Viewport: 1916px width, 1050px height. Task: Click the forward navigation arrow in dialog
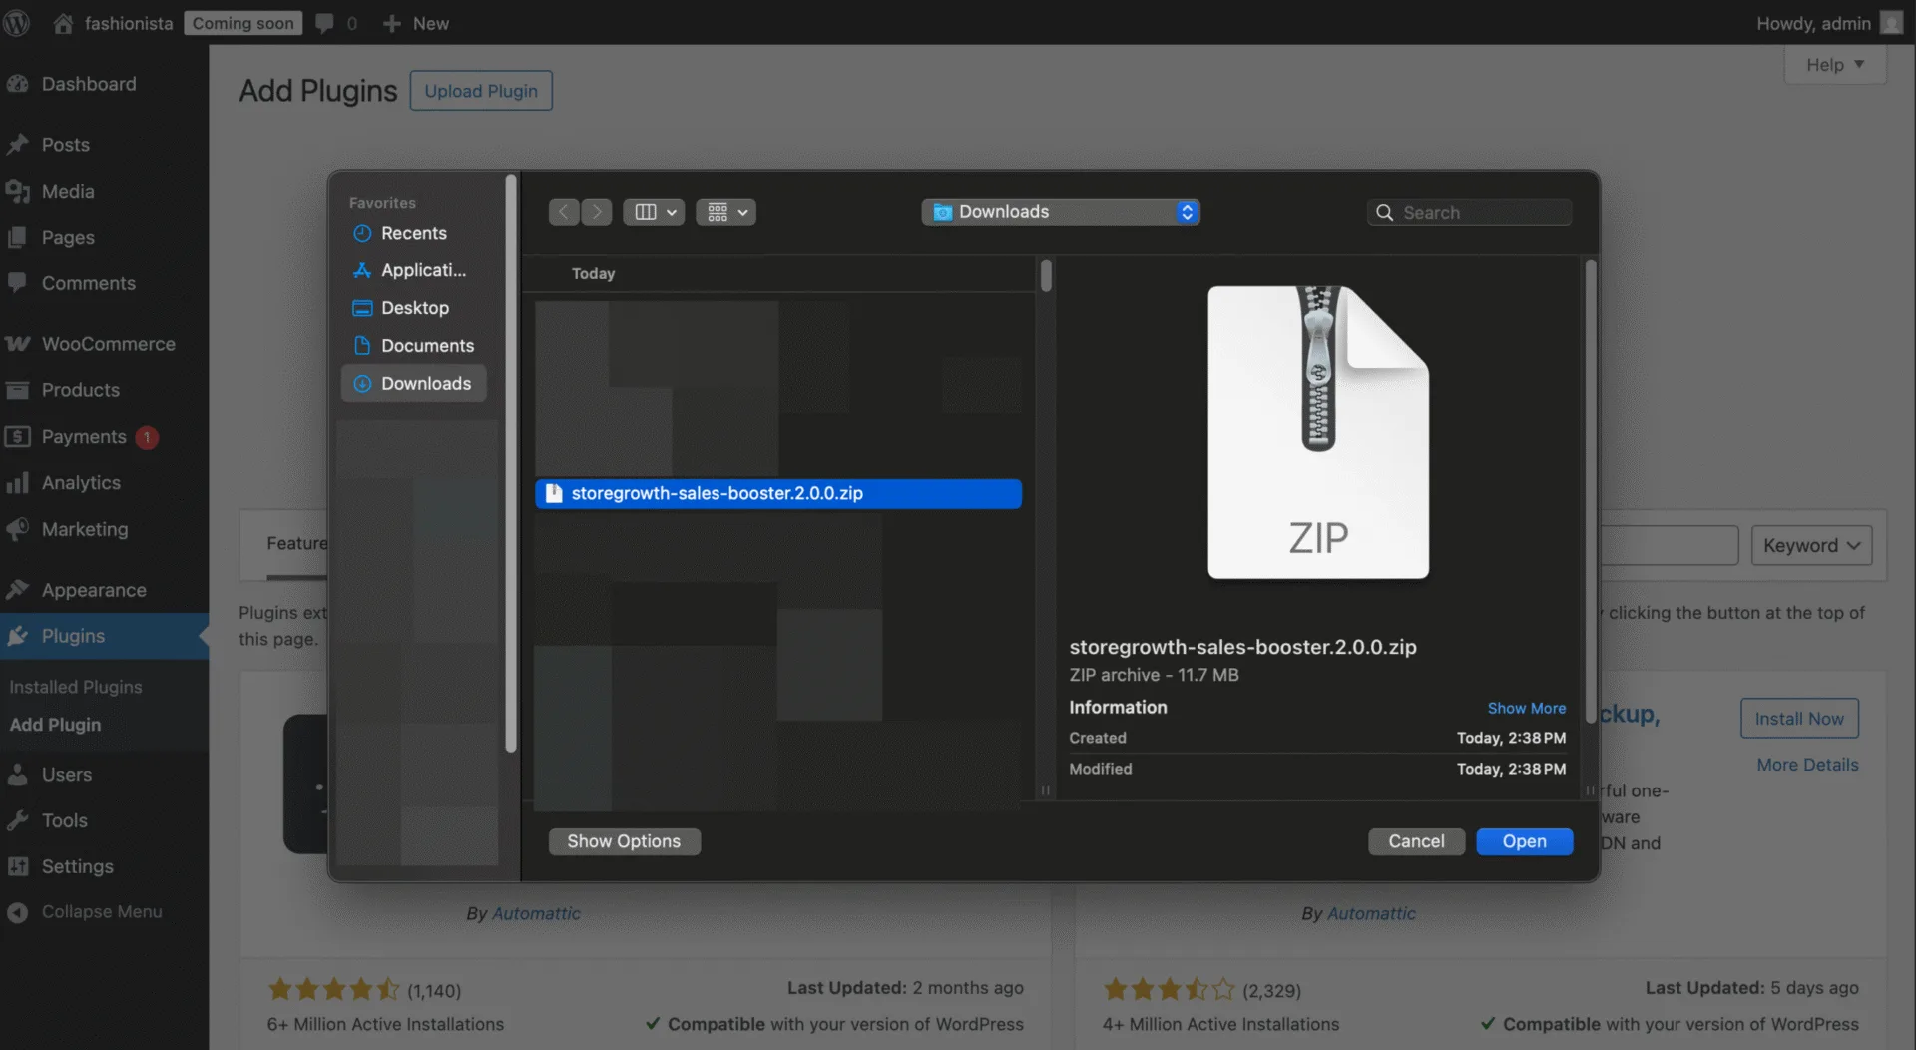click(x=597, y=212)
